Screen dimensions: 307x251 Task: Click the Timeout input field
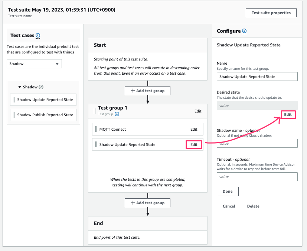257,177
